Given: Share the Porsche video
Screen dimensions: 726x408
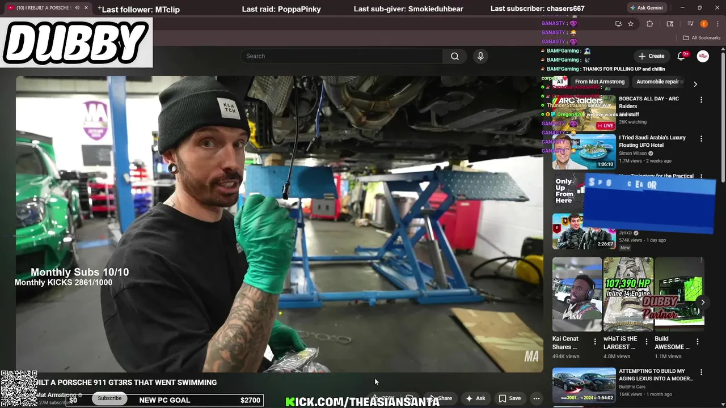Looking at the screenshot, I should tap(441, 398).
